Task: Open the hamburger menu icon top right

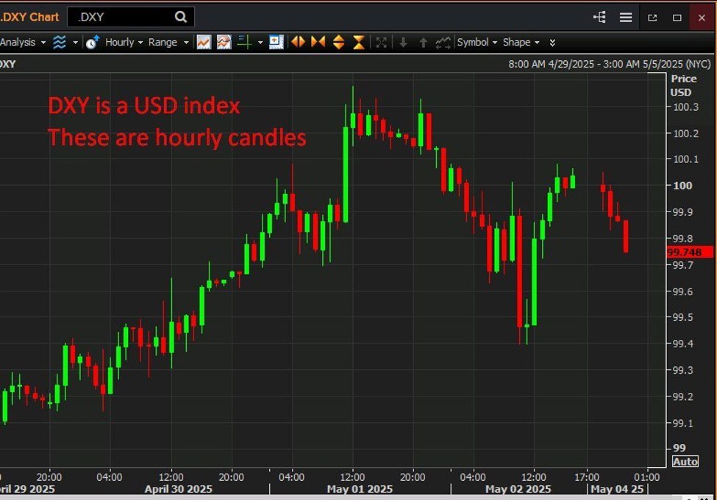Action: pyautogui.click(x=626, y=17)
